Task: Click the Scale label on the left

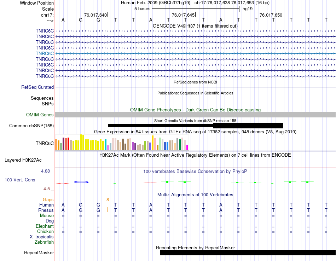Action: (x=48, y=9)
